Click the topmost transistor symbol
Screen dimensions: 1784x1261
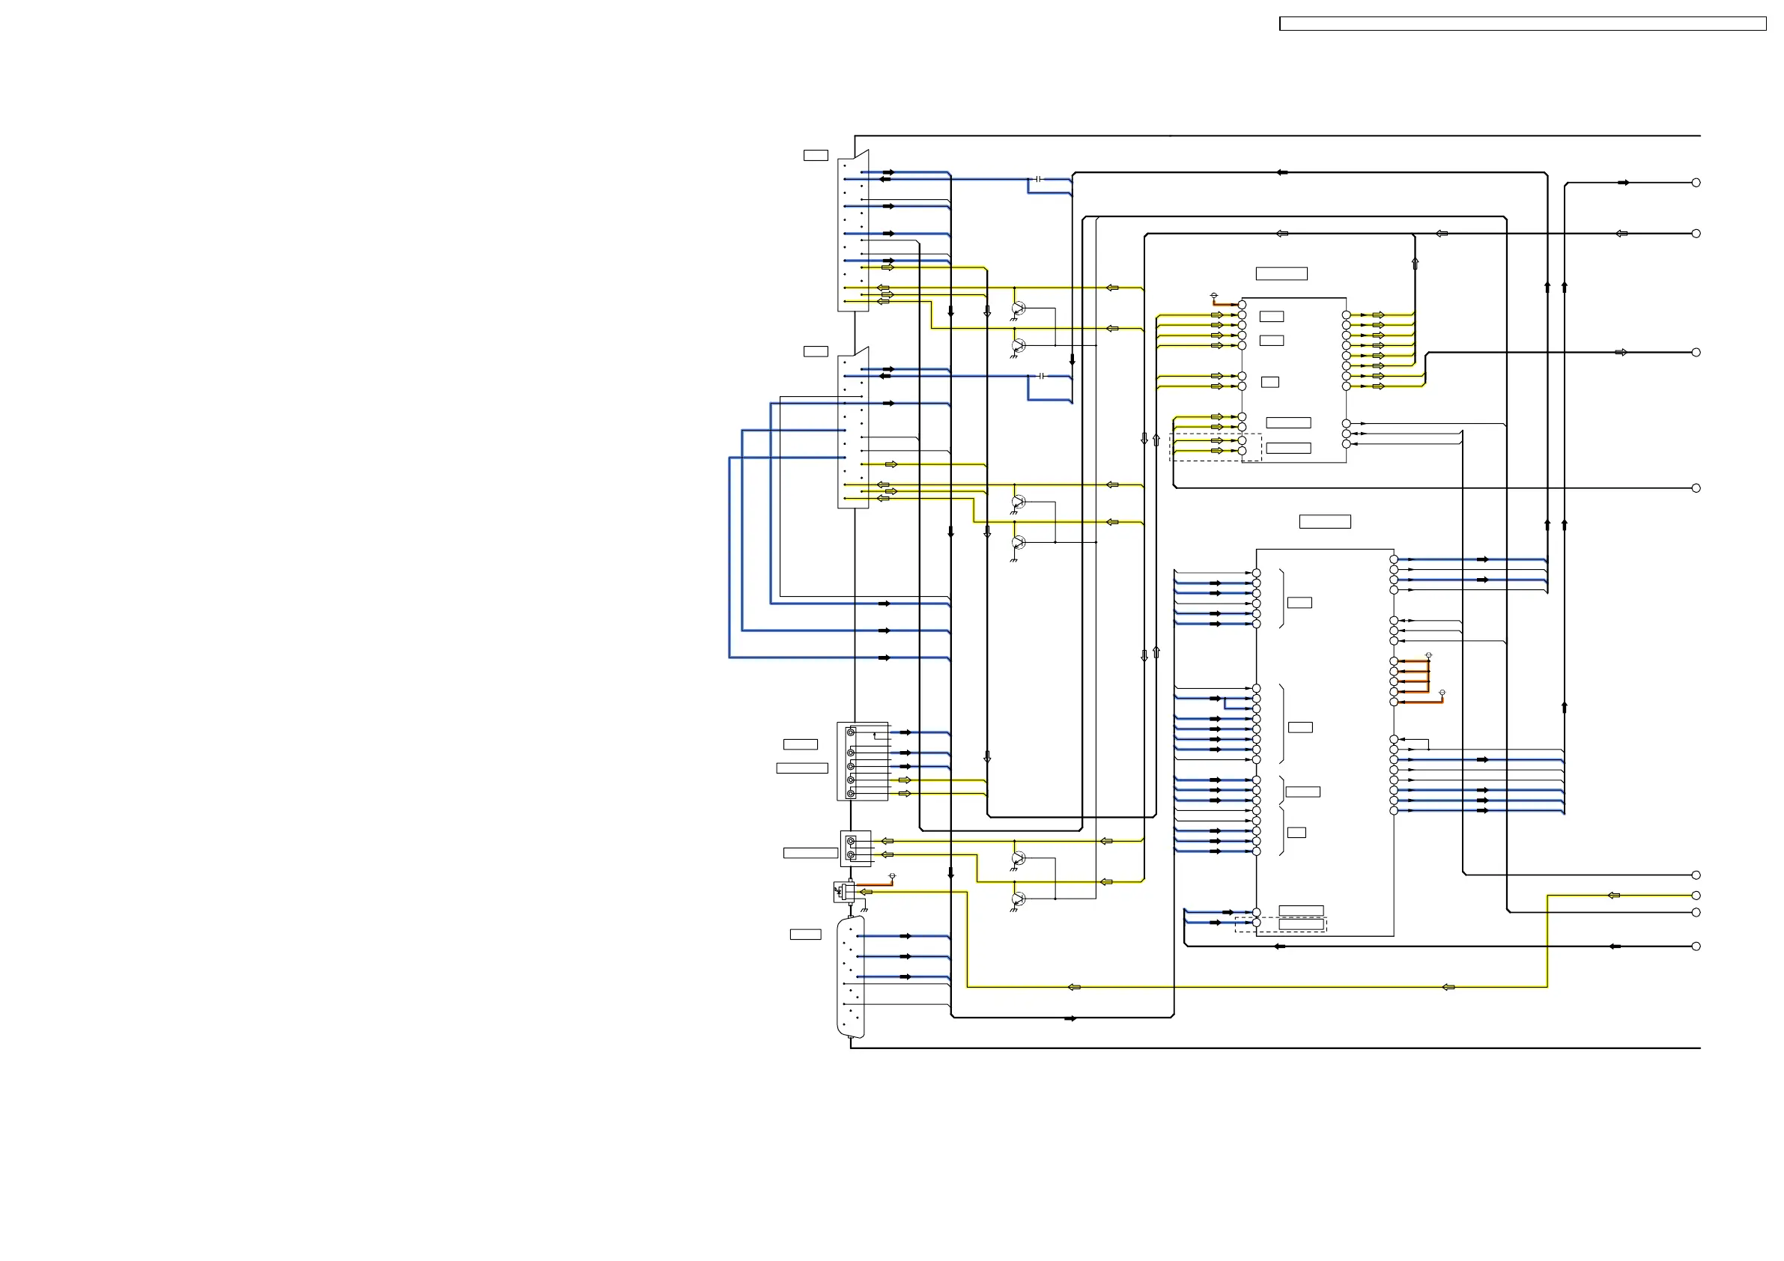pyautogui.click(x=1018, y=309)
